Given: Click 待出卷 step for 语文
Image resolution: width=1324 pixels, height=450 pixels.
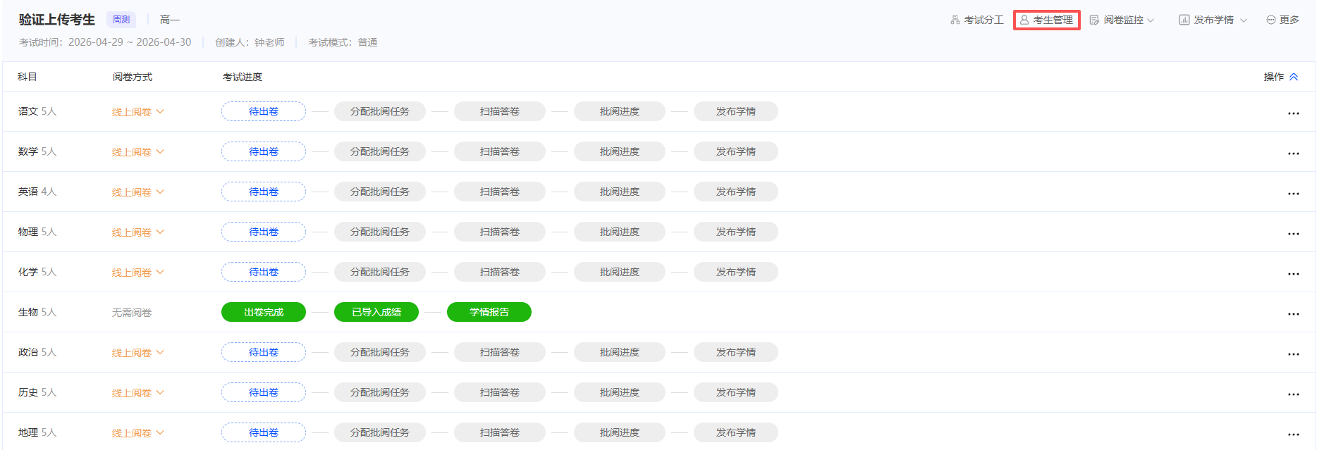Looking at the screenshot, I should pos(264,111).
